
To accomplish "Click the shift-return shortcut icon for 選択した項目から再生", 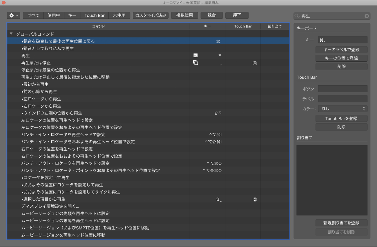I will coord(218,199).
